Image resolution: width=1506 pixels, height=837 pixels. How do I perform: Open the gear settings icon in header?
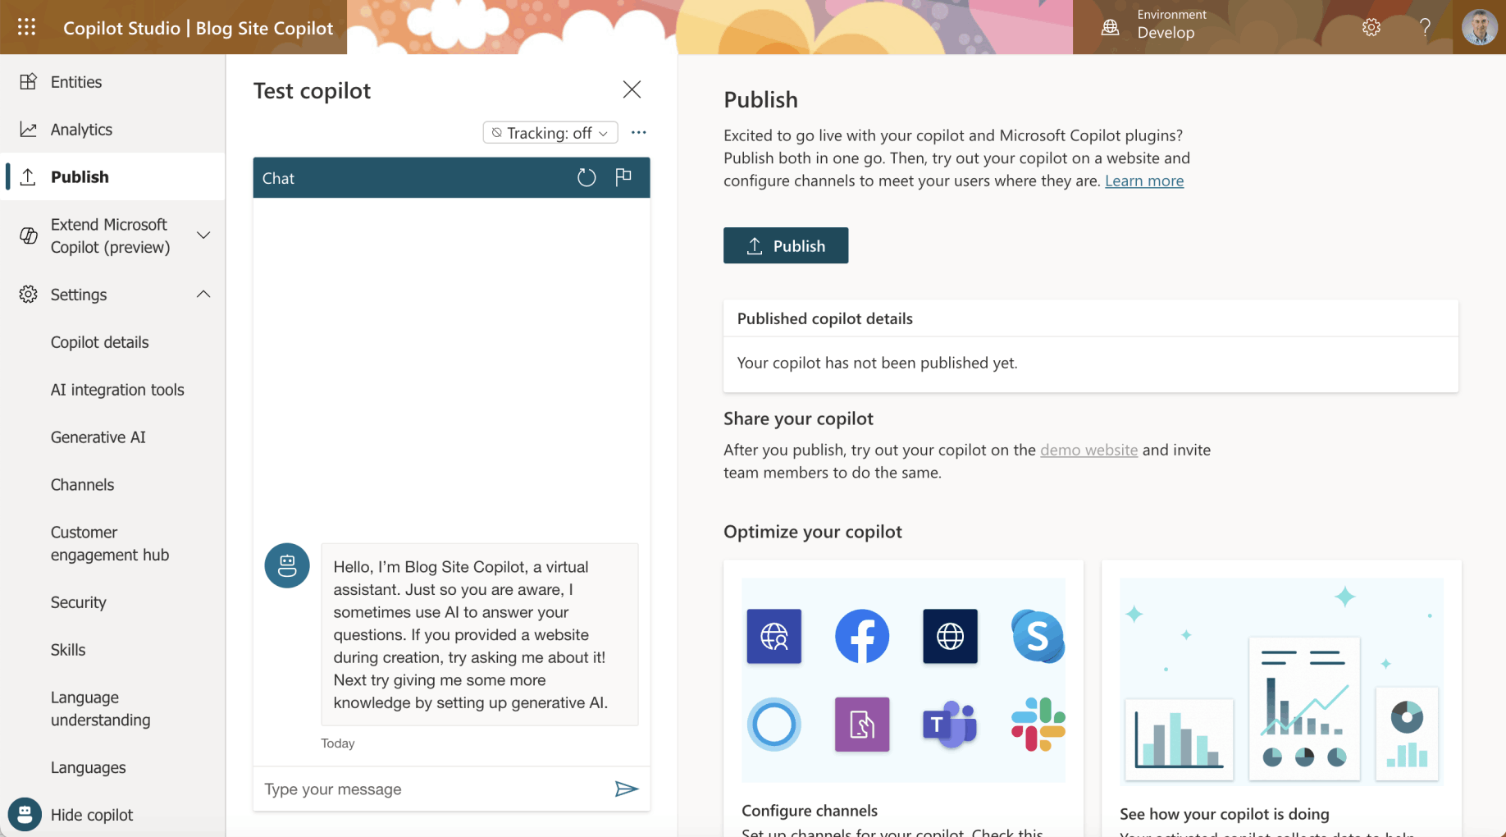coord(1371,27)
